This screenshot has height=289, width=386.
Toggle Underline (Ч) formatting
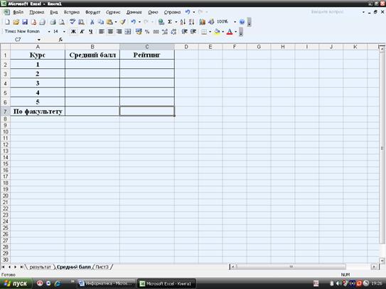click(x=91, y=31)
